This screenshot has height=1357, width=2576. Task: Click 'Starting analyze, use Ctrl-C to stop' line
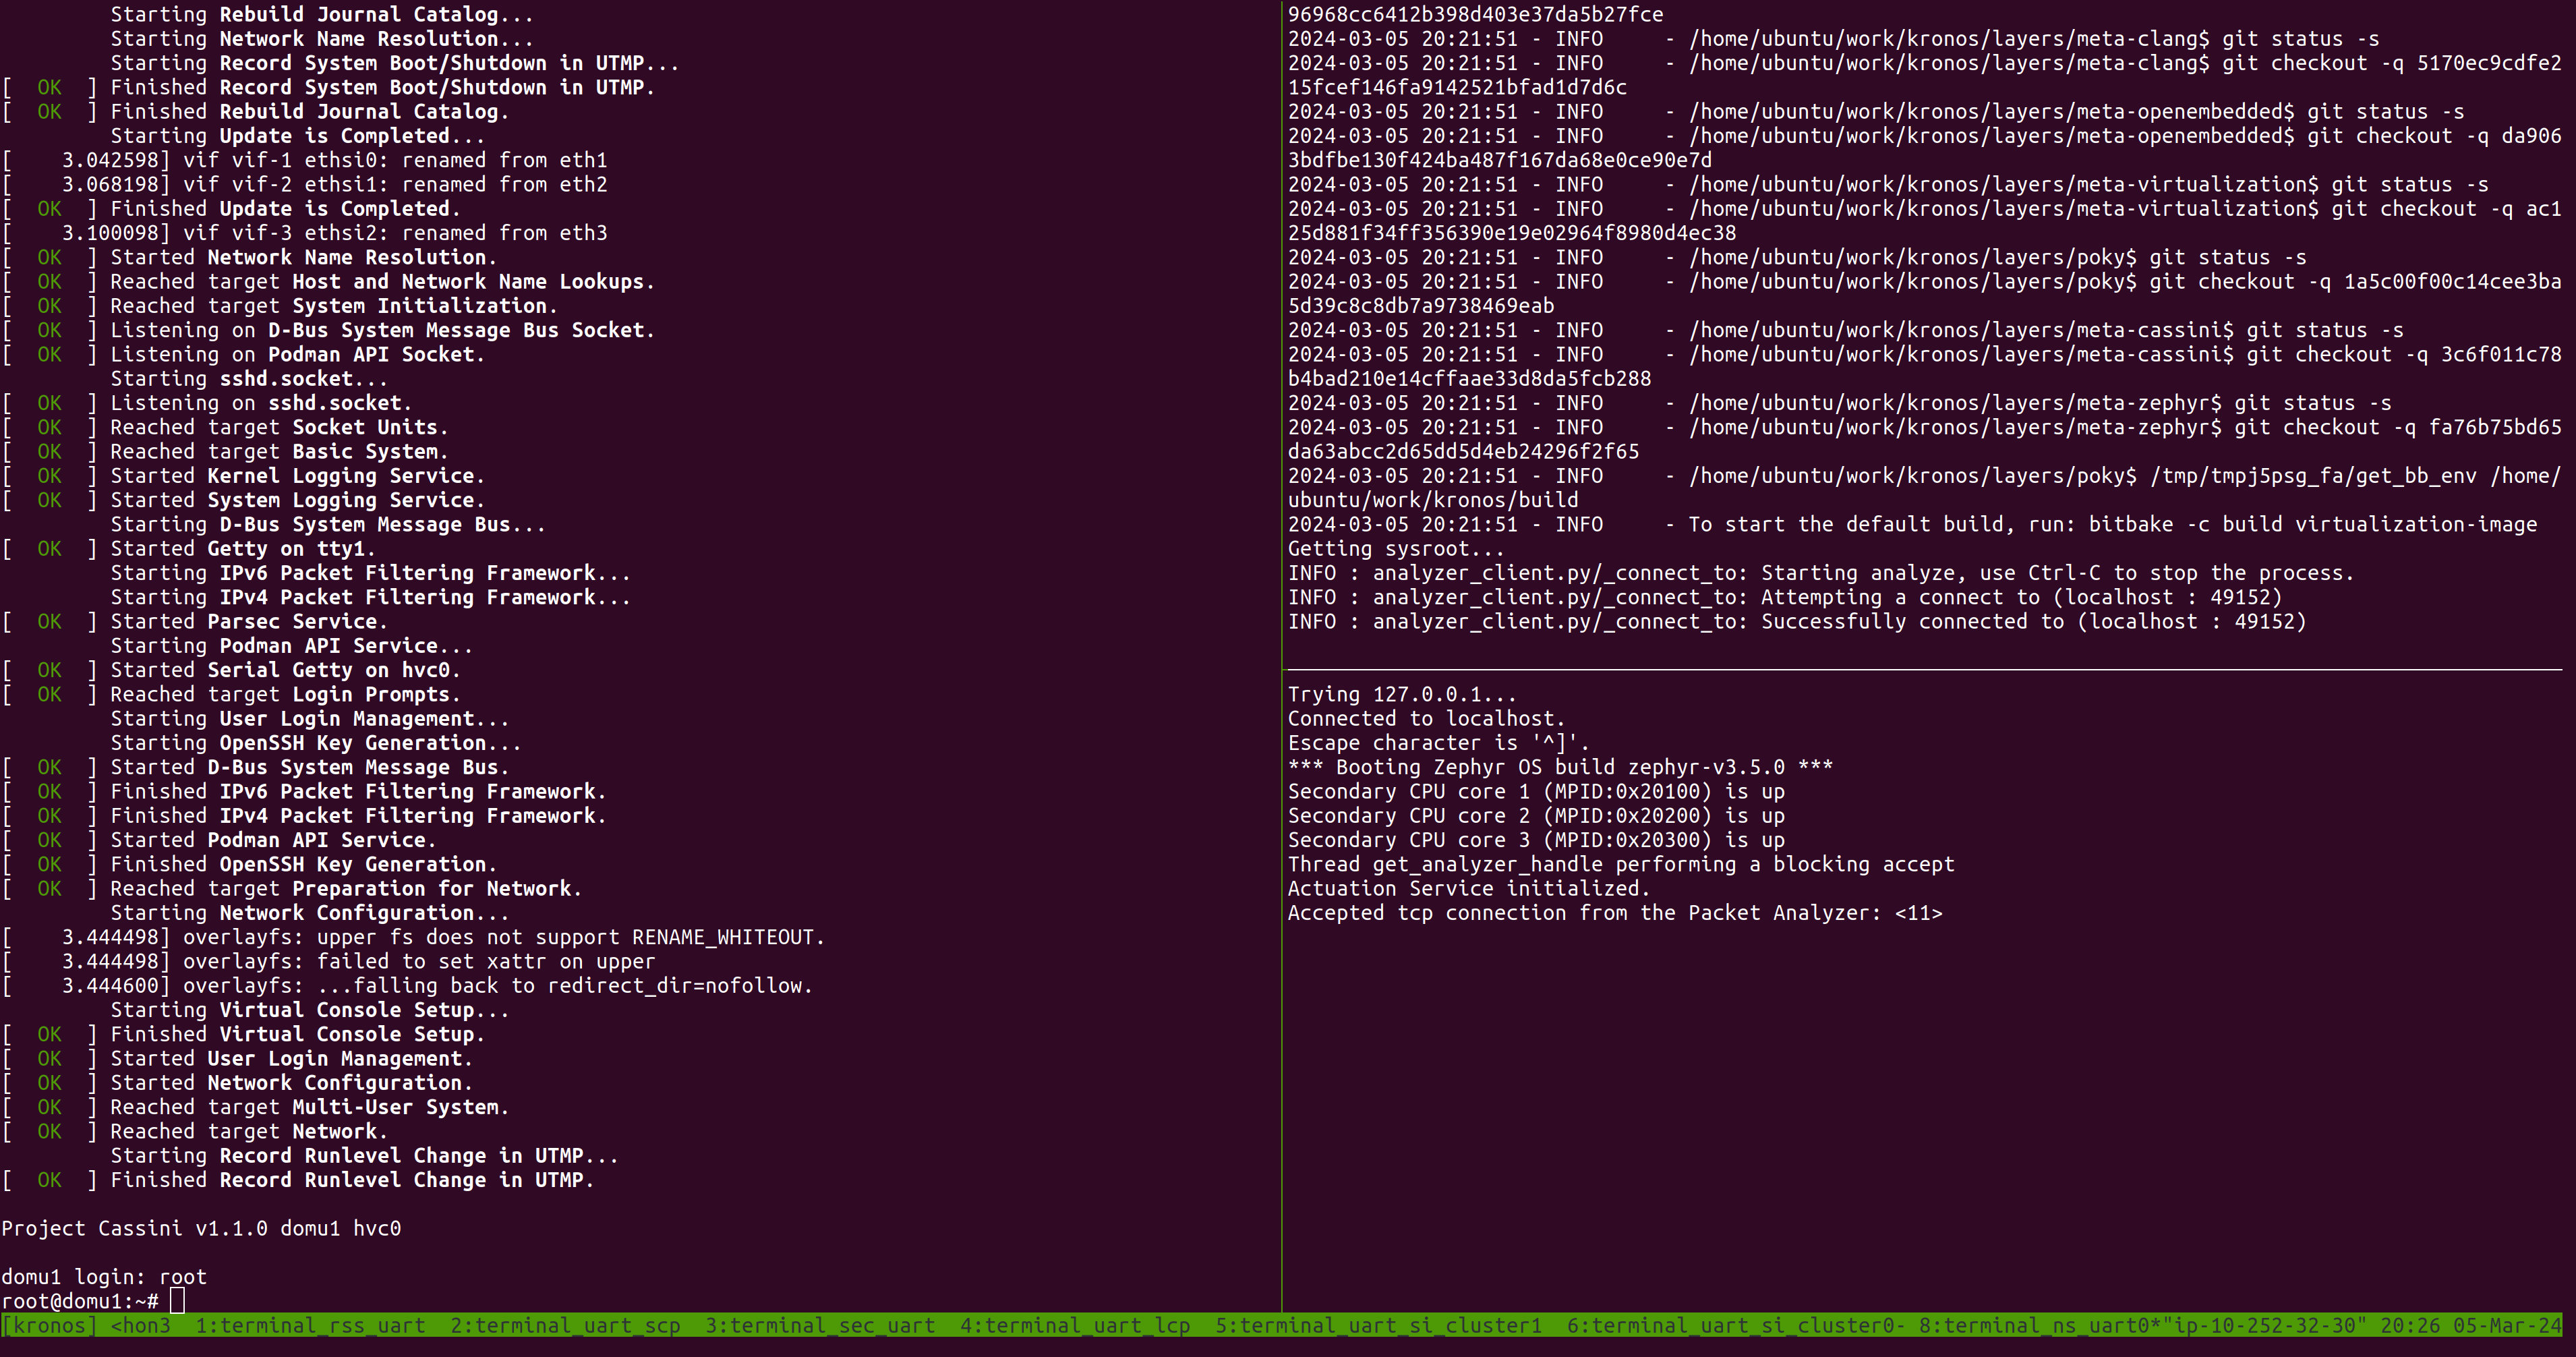(1821, 573)
